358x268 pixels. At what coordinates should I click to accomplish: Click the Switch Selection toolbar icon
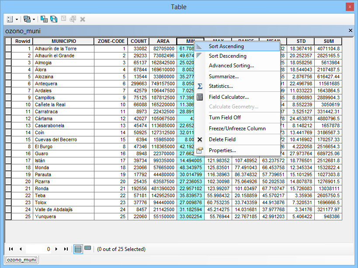click(x=54, y=19)
